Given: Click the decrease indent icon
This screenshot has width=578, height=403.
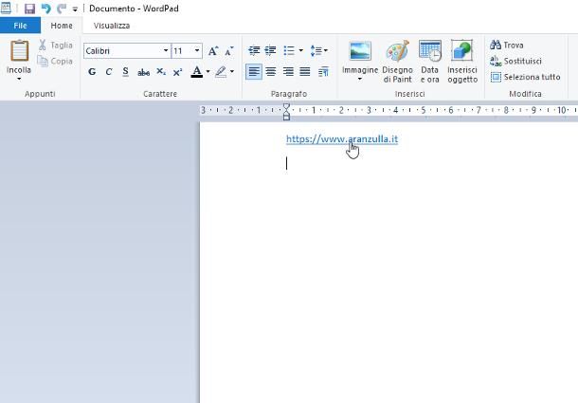Looking at the screenshot, I should pyautogui.click(x=254, y=50).
